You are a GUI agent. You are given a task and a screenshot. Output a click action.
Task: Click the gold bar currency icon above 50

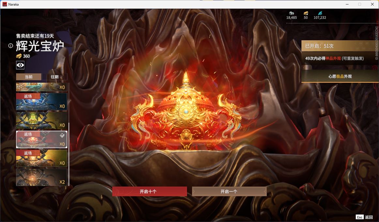click(306, 13)
